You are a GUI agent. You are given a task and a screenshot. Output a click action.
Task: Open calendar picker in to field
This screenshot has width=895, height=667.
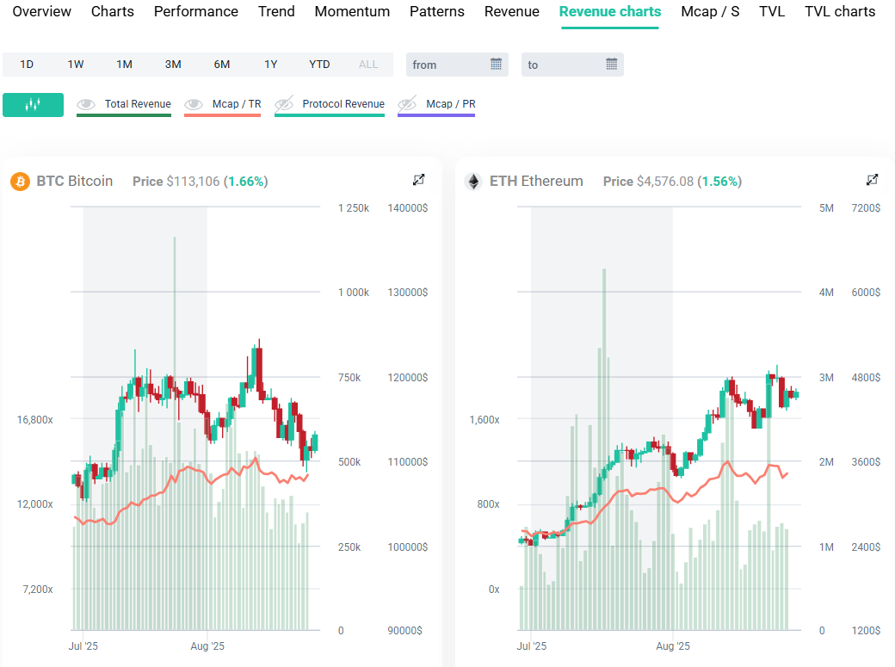611,65
